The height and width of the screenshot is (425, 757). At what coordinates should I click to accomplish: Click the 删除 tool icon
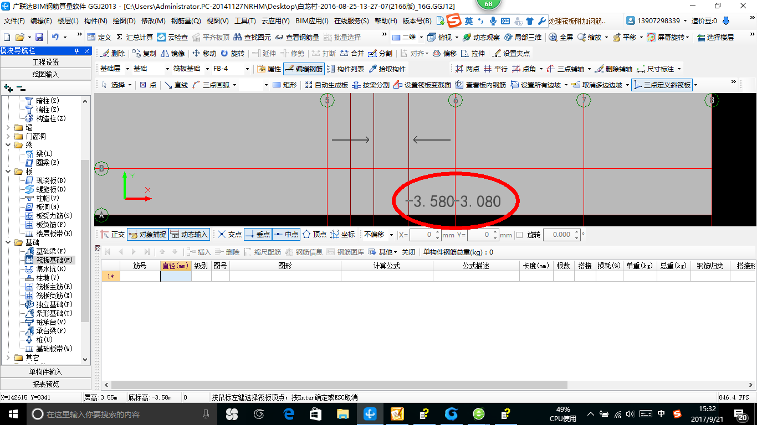tap(113, 54)
